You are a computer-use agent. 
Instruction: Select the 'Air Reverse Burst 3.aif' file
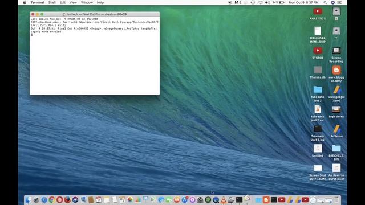pos(336,172)
